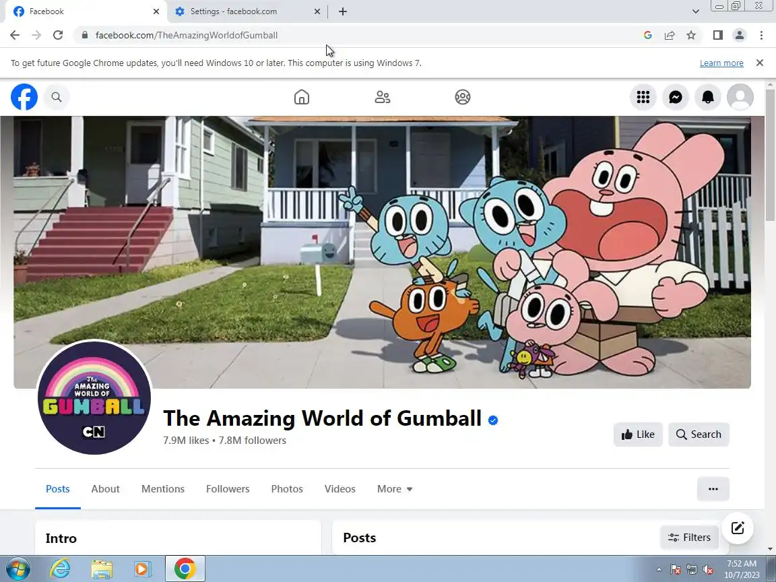The height and width of the screenshot is (582, 776).
Task: Click the 7.9M likes text
Action: coord(186,441)
